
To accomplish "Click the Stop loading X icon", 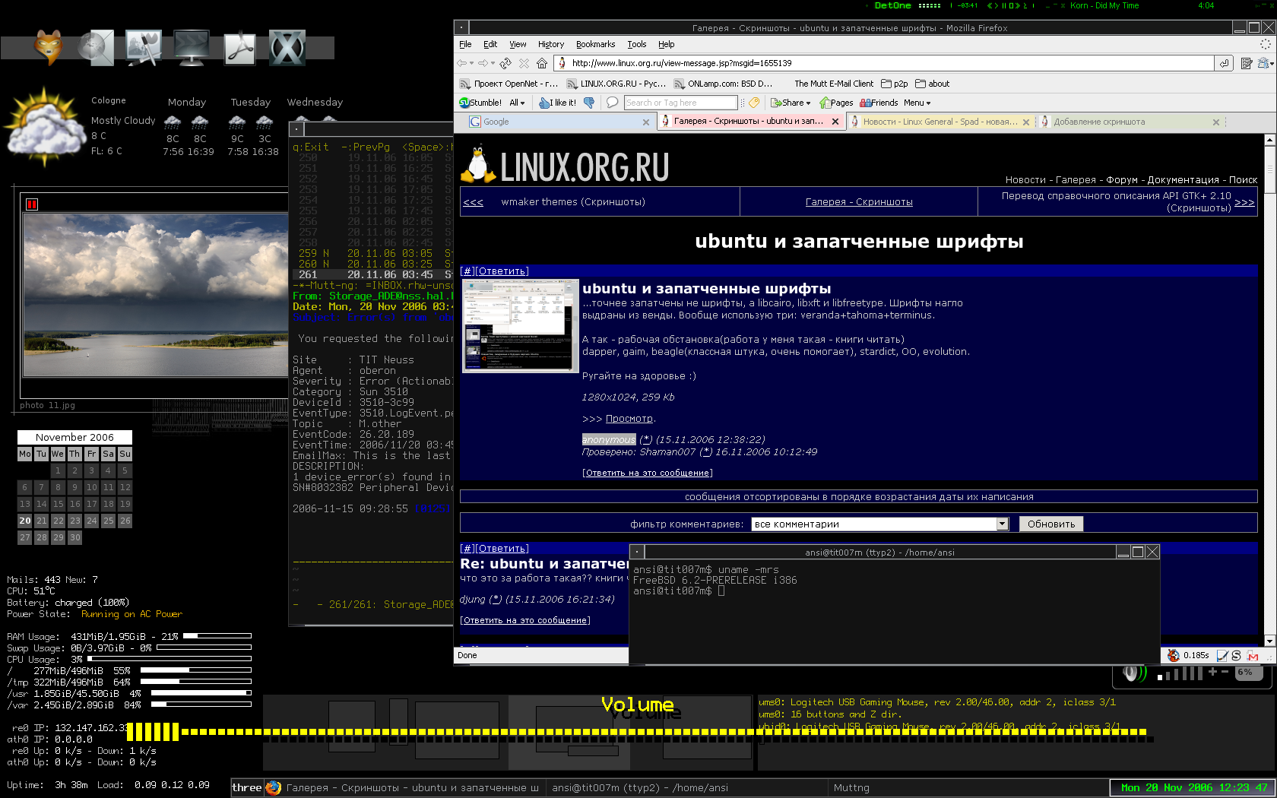I will 524,63.
